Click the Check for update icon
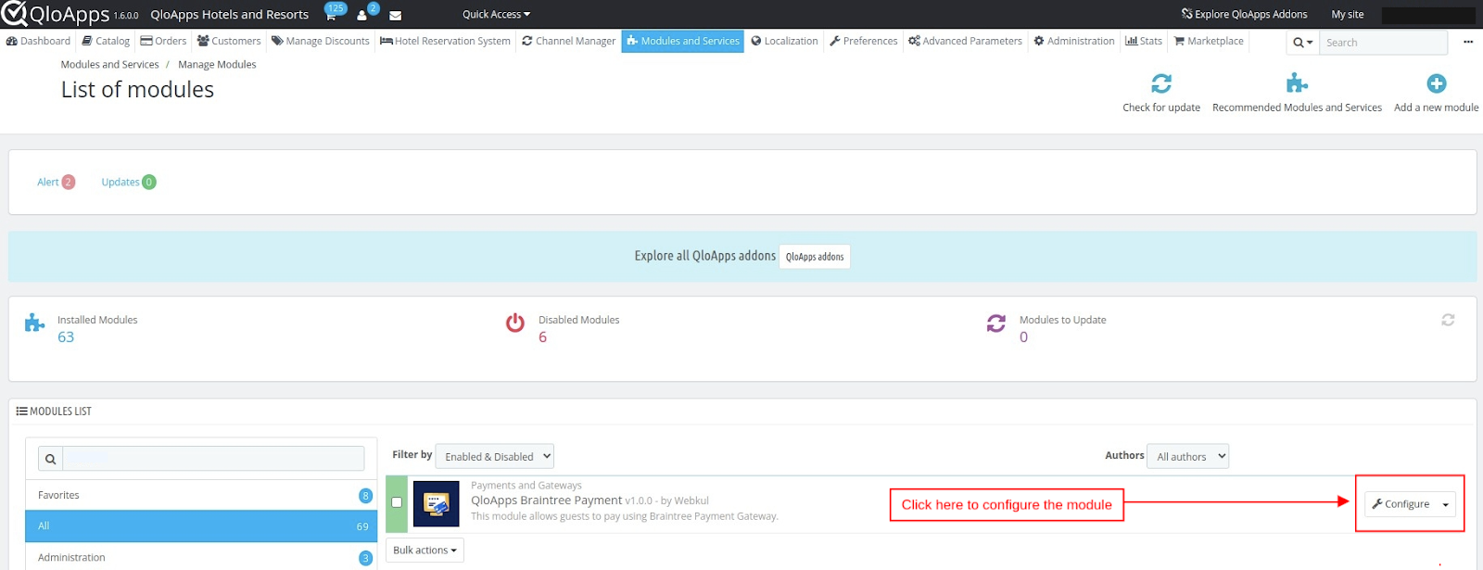The width and height of the screenshot is (1483, 570). [1161, 83]
